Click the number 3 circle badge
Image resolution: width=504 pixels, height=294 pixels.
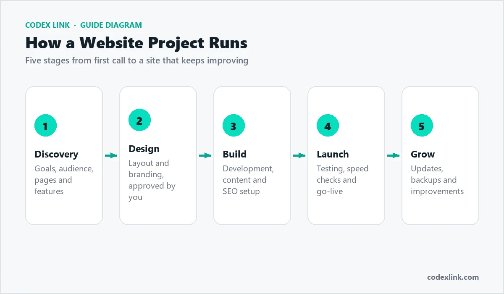tap(234, 126)
